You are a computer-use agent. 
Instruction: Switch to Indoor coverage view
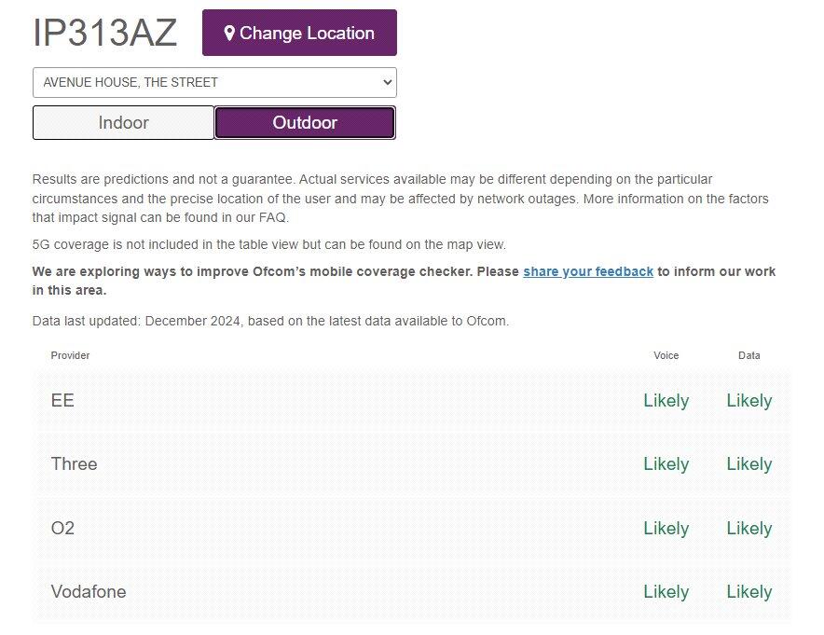pyautogui.click(x=124, y=122)
